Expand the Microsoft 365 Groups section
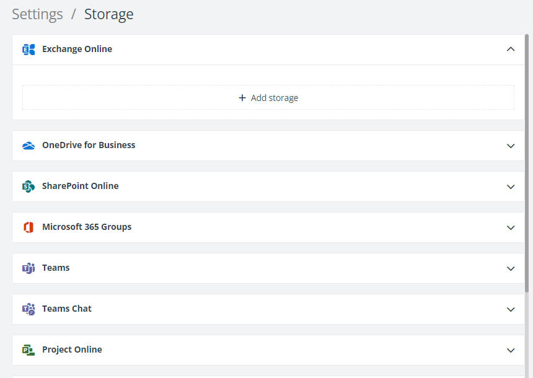Image resolution: width=533 pixels, height=378 pixels. point(511,227)
